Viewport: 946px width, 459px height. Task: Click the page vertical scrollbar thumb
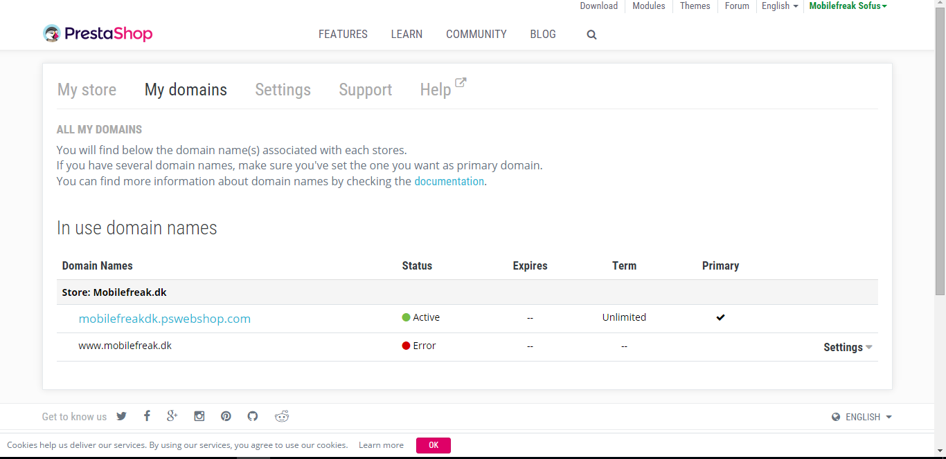940,152
